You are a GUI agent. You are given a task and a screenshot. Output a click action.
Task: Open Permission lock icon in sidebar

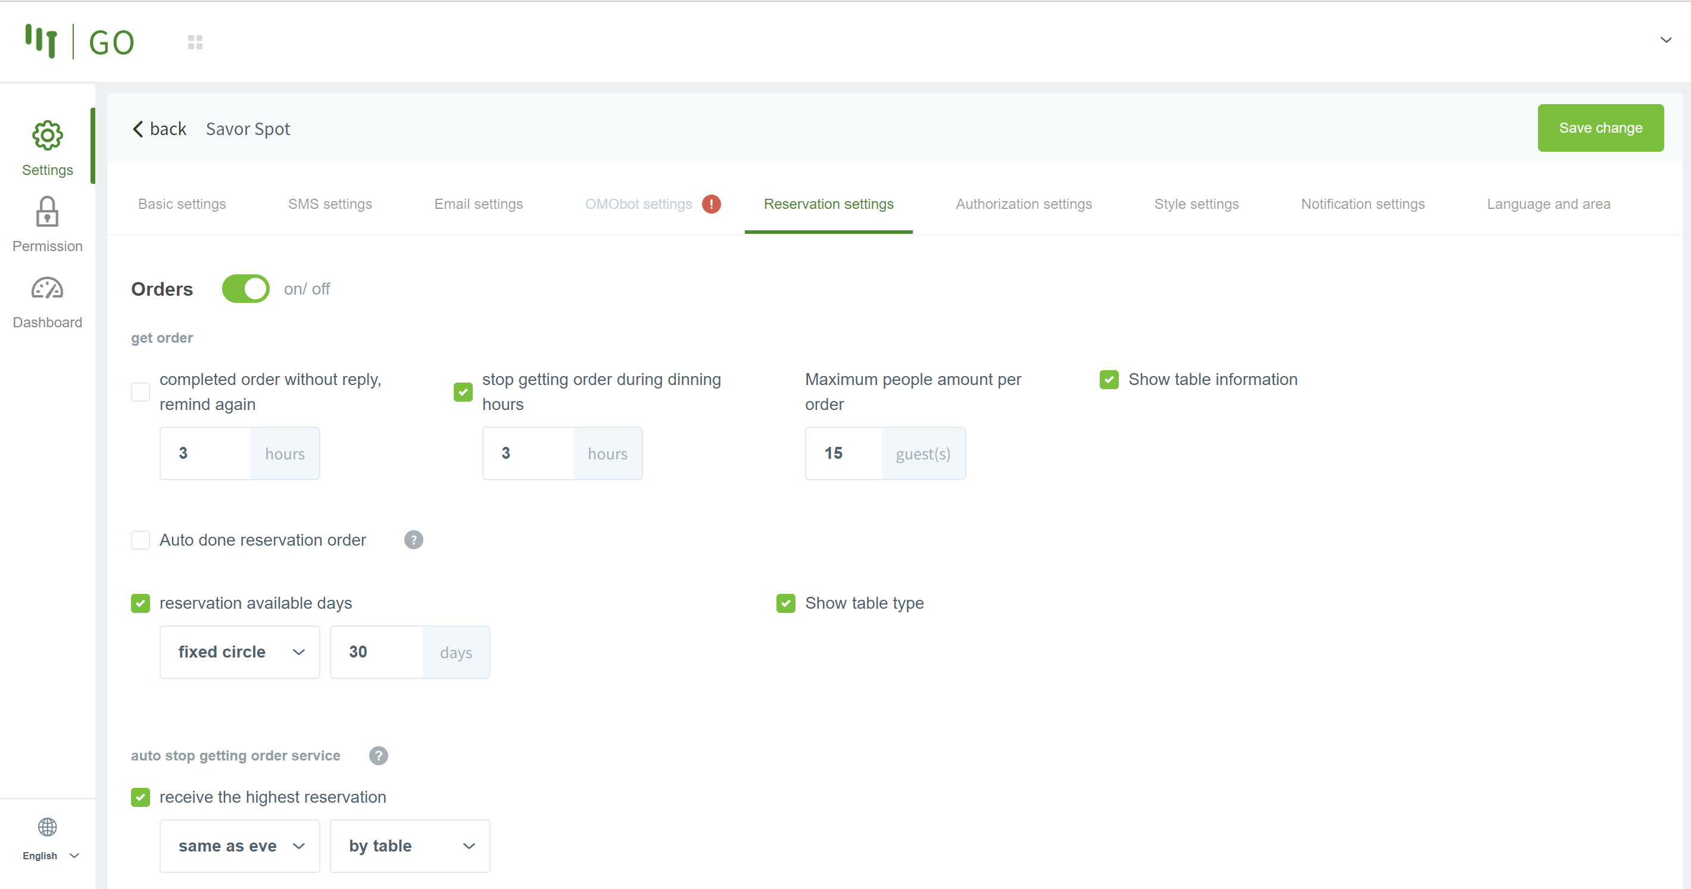[47, 212]
